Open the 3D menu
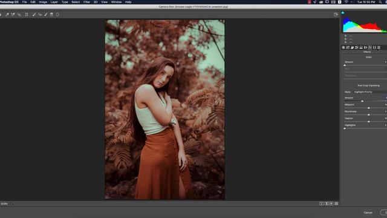The height and width of the screenshot is (218, 387). coord(96,2)
